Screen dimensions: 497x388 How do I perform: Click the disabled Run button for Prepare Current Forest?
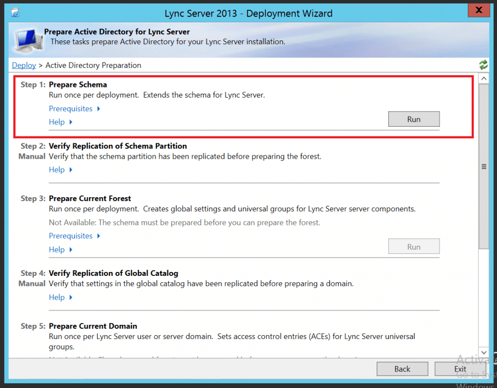click(414, 246)
